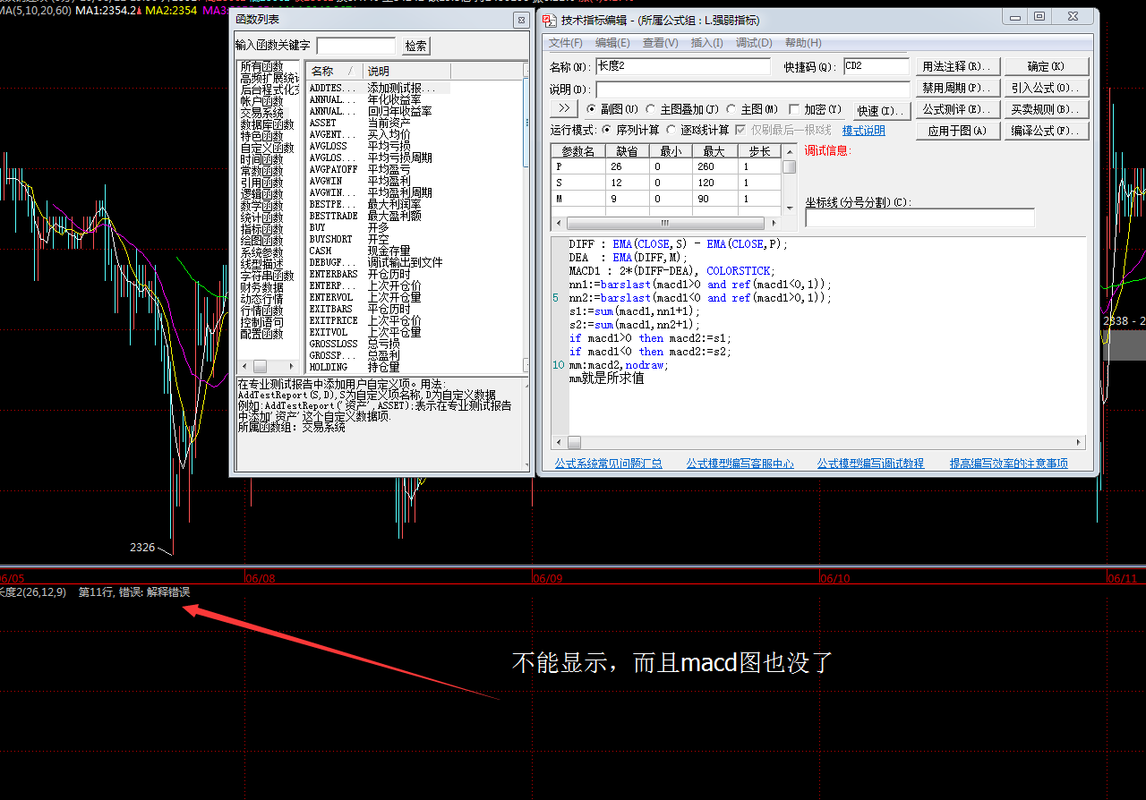Screen dimensions: 1146x800
Task: Close the 函数列表 window
Action: coord(521,20)
